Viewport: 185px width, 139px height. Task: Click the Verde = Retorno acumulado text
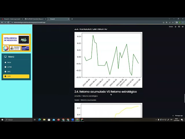85,100
